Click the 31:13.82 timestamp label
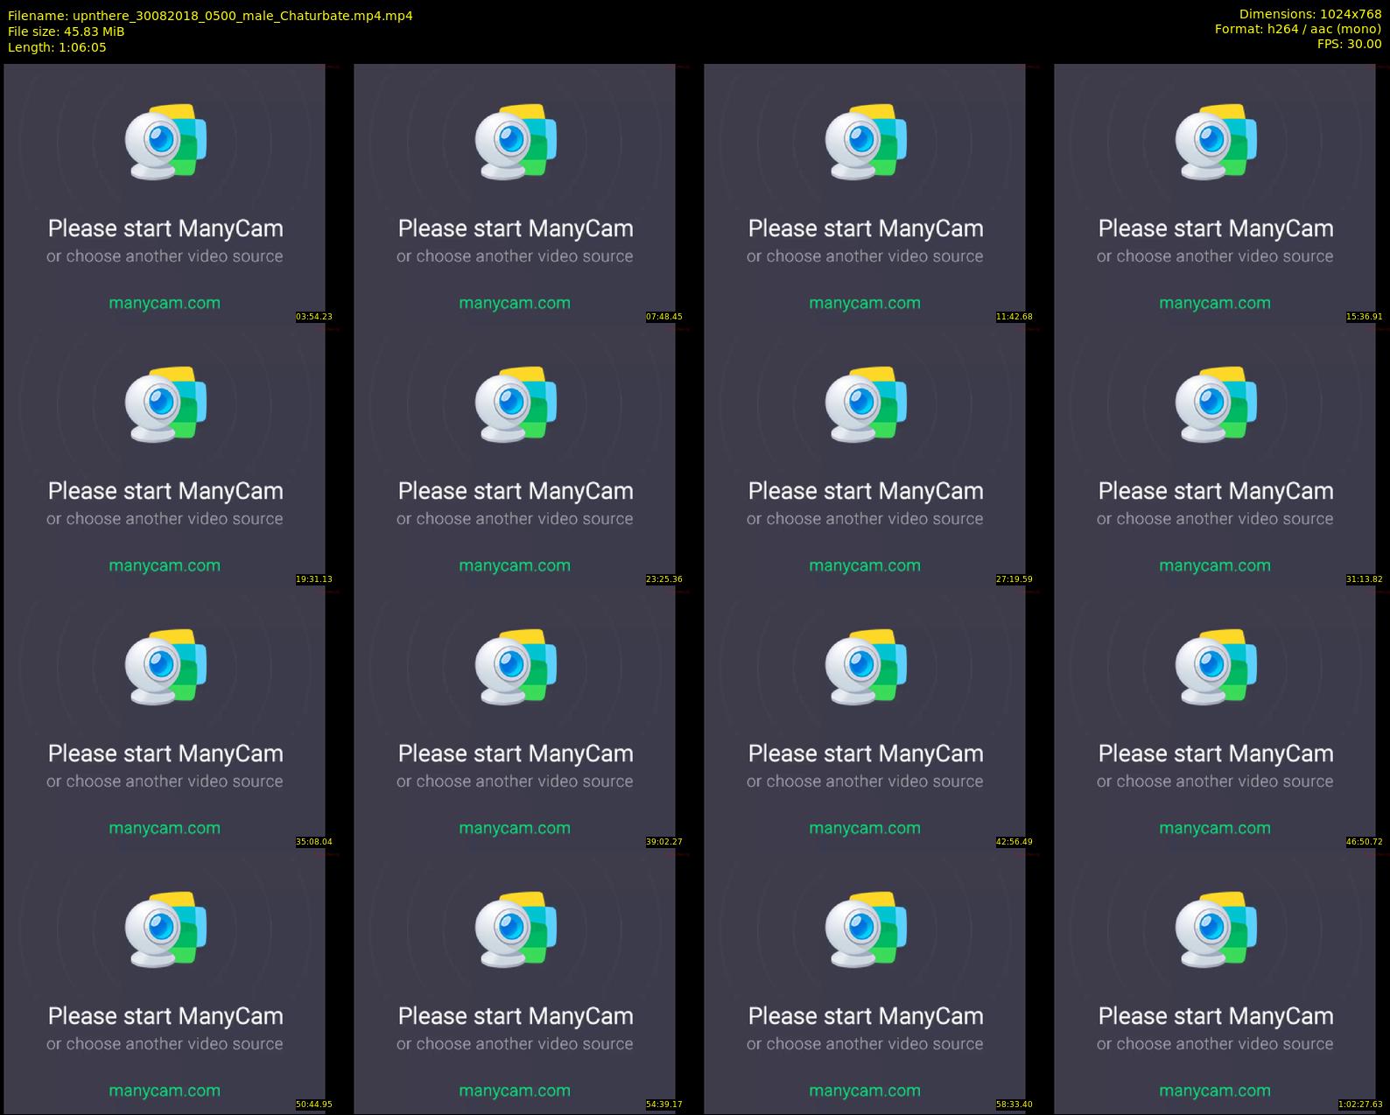The height and width of the screenshot is (1115, 1390). (x=1365, y=579)
